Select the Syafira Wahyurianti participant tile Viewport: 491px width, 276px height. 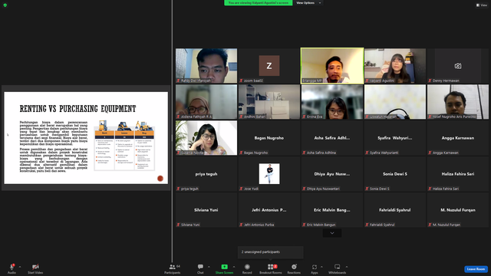click(x=395, y=138)
